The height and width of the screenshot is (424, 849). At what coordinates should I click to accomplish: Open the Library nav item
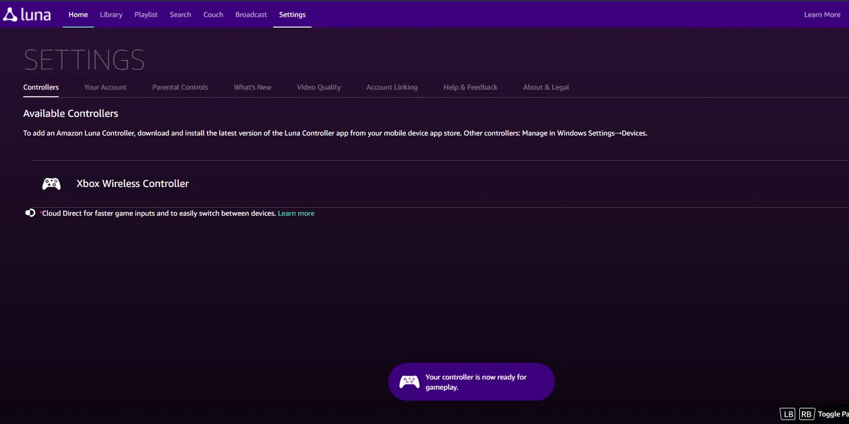pos(111,15)
